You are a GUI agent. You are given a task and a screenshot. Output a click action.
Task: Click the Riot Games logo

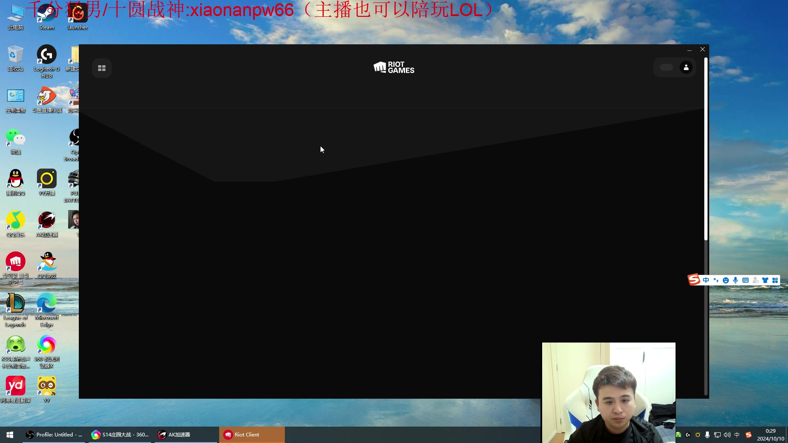[x=394, y=67]
